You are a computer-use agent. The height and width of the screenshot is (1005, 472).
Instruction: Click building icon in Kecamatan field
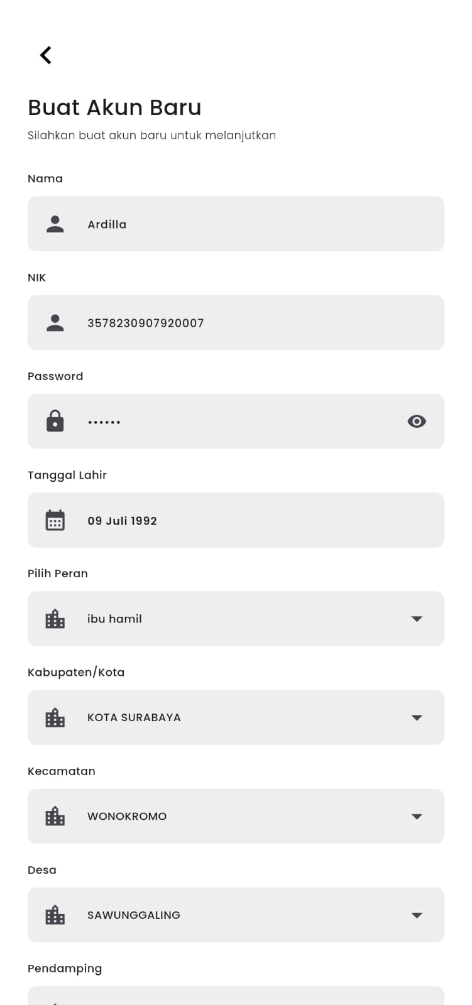point(55,816)
